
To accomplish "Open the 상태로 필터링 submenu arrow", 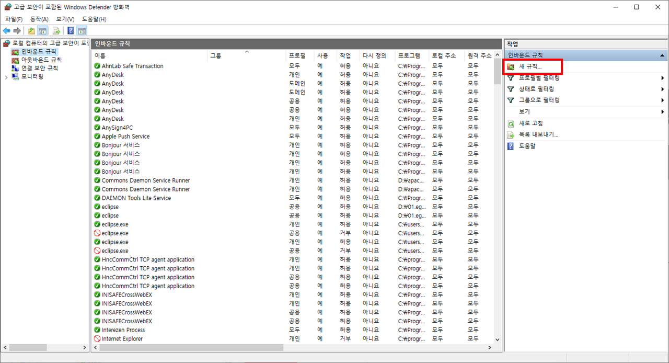I will click(663, 89).
